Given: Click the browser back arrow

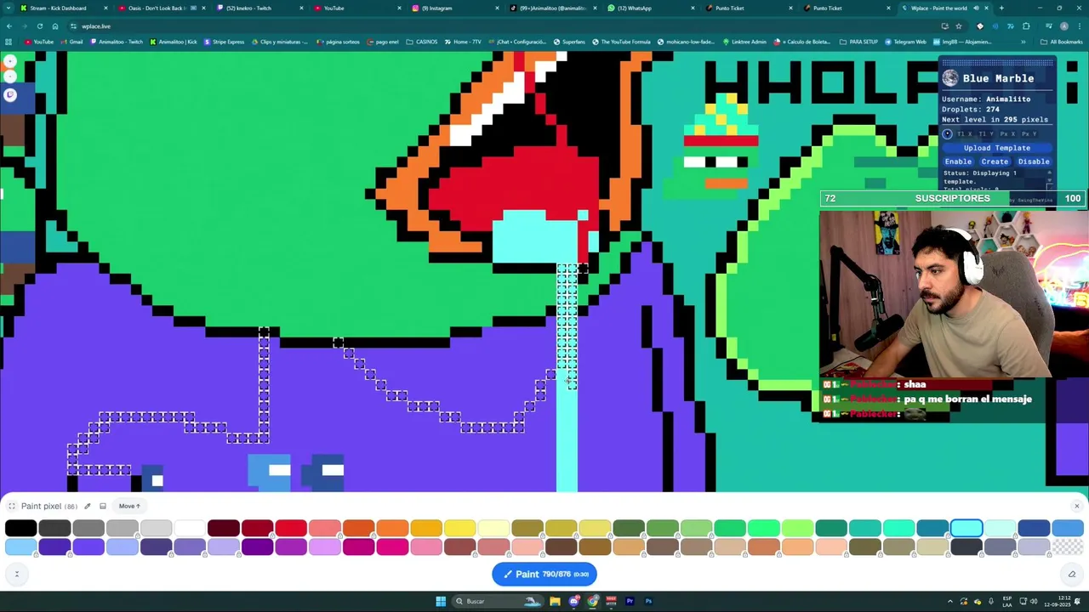Looking at the screenshot, I should click(9, 26).
